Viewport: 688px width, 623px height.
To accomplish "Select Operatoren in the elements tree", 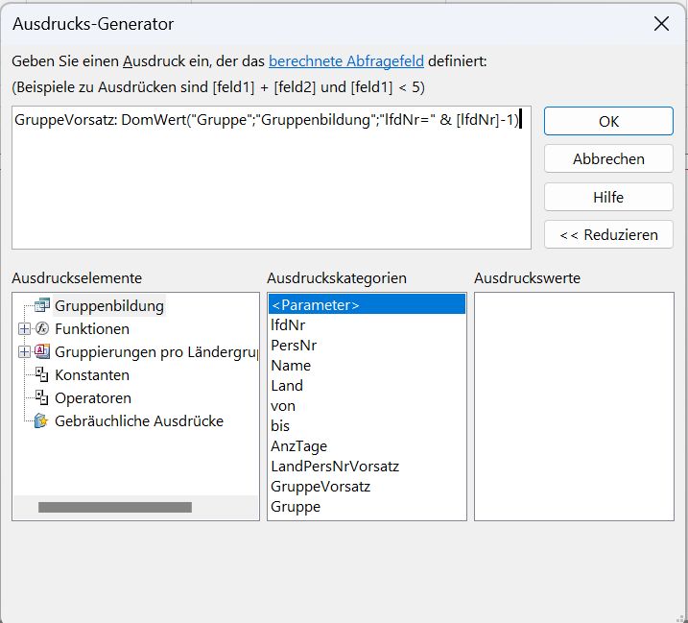I will pyautogui.click(x=92, y=397).
